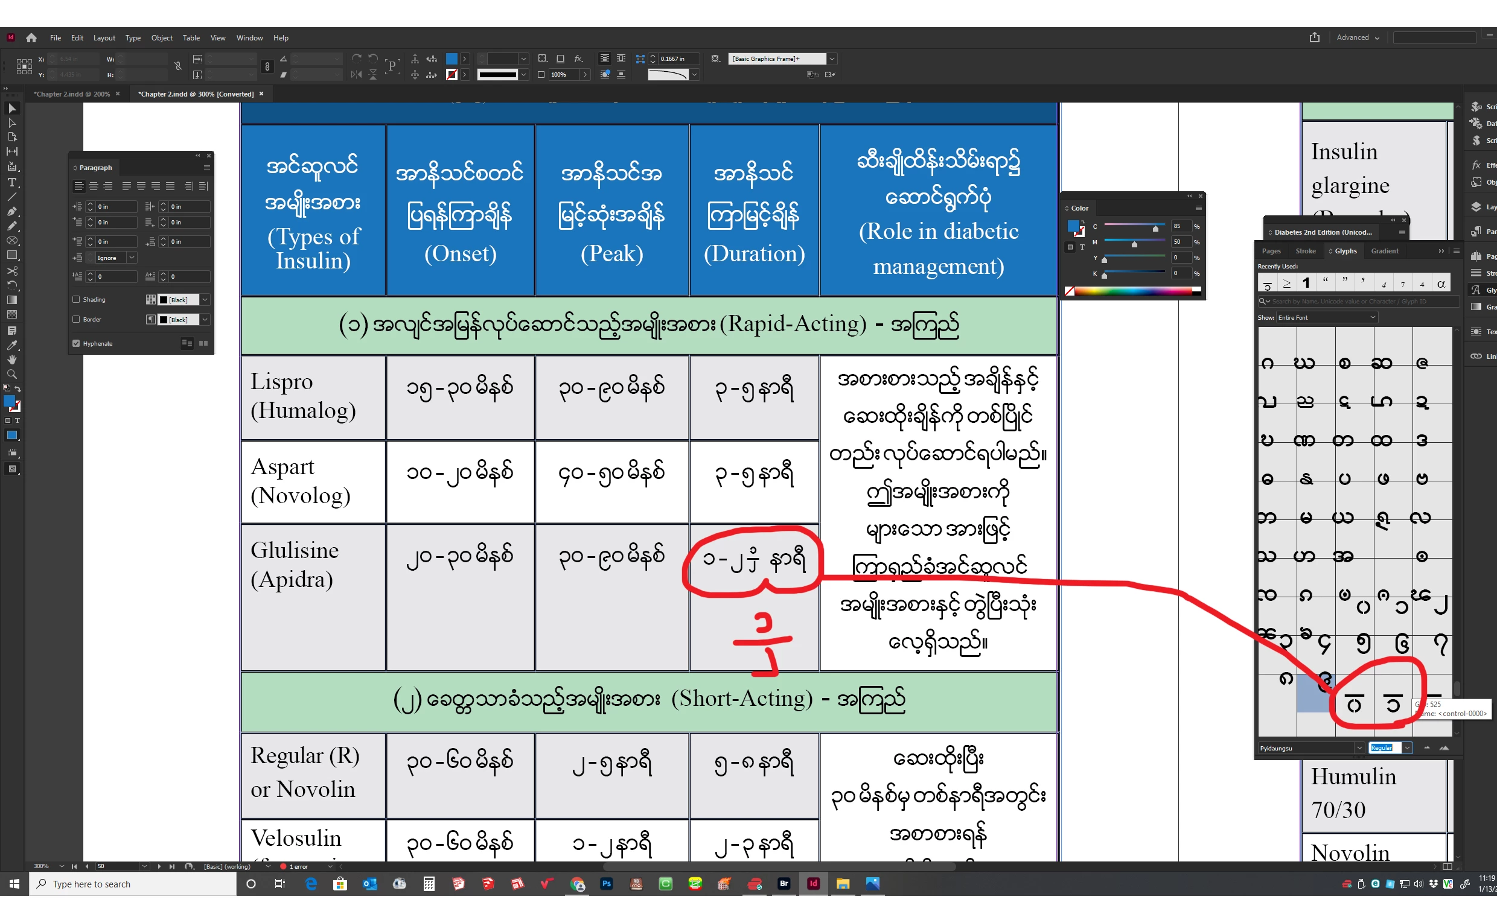The width and height of the screenshot is (1497, 923).
Task: Select the Type tool
Action: coord(11,182)
